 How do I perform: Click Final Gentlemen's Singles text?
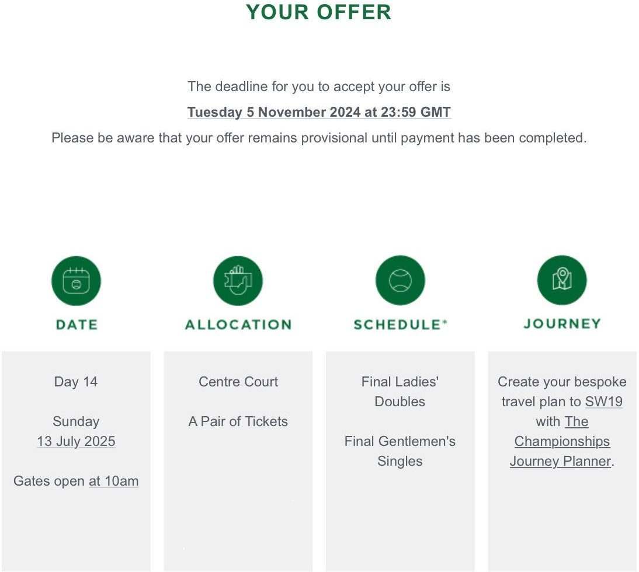pyautogui.click(x=400, y=451)
